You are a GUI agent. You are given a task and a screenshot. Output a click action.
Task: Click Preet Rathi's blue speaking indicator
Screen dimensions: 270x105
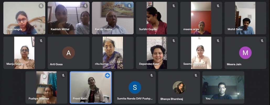[107, 75]
